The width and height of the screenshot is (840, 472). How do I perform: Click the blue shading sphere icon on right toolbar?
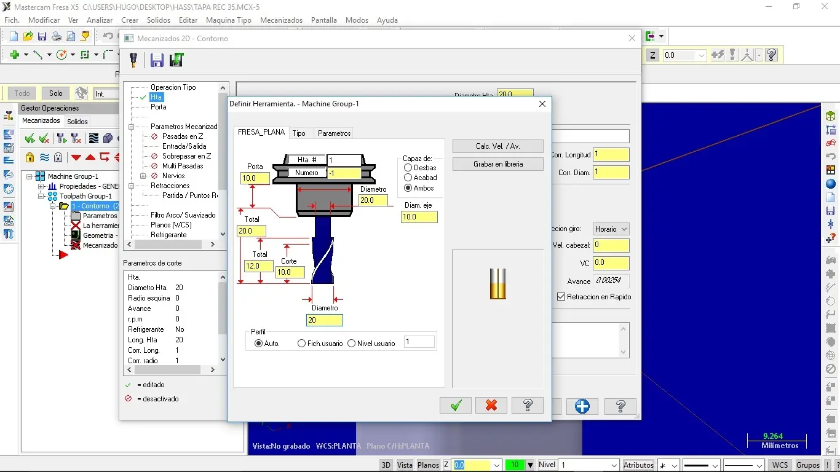pos(831,184)
